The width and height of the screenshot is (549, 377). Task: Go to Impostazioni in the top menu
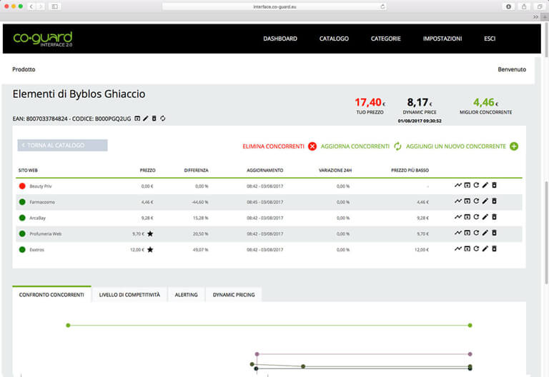442,39
